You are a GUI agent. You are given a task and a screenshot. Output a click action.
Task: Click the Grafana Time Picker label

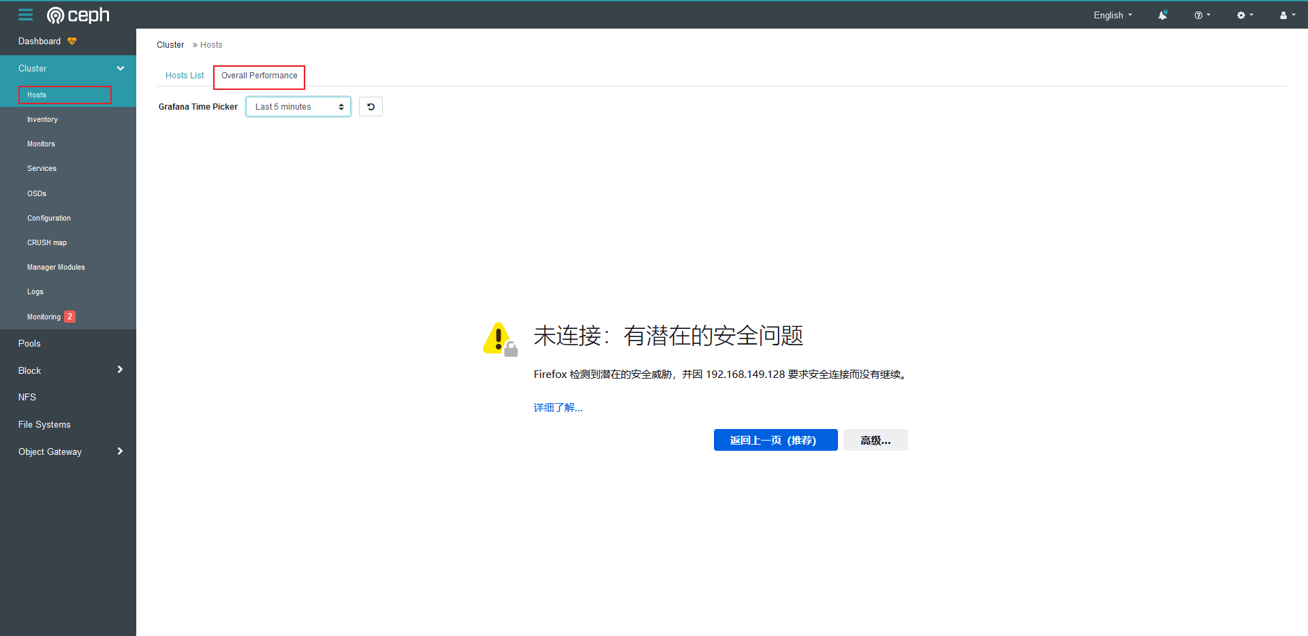(x=198, y=107)
